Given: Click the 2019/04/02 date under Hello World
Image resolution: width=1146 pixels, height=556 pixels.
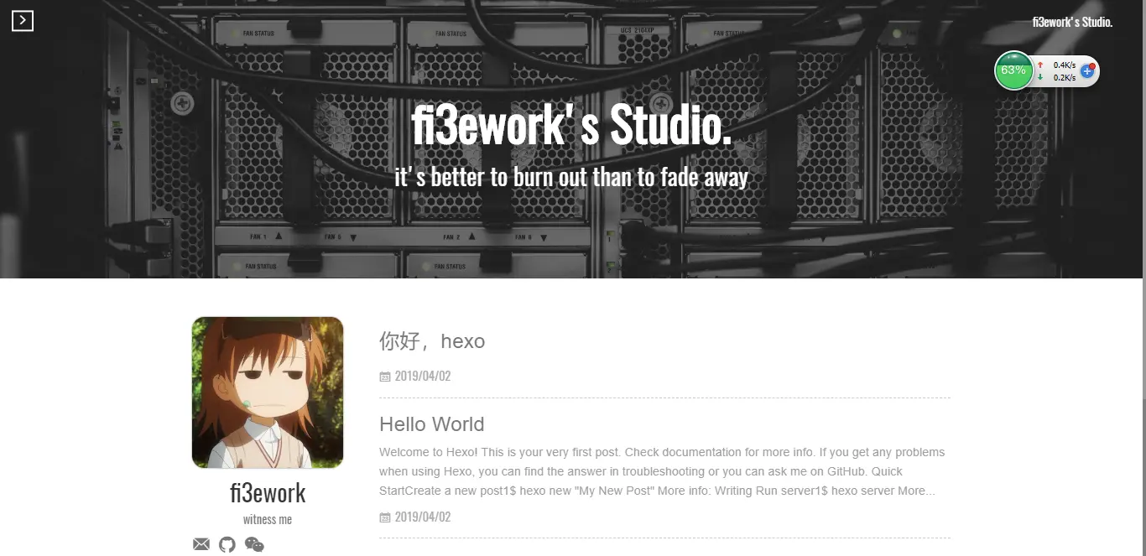Looking at the screenshot, I should point(423,517).
